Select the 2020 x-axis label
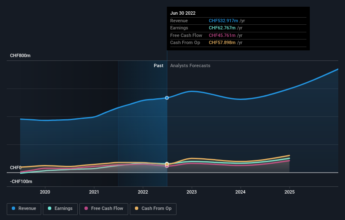345x220 pixels. pyautogui.click(x=45, y=192)
